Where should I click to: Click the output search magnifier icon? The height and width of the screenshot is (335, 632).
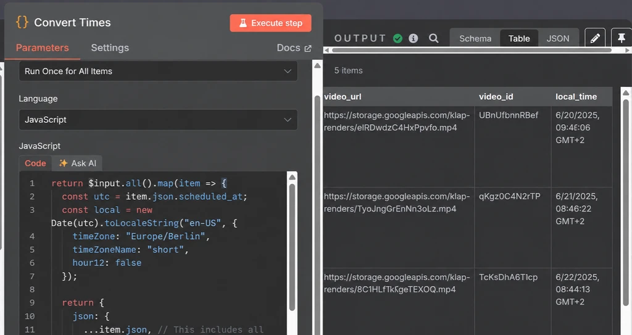click(x=434, y=38)
